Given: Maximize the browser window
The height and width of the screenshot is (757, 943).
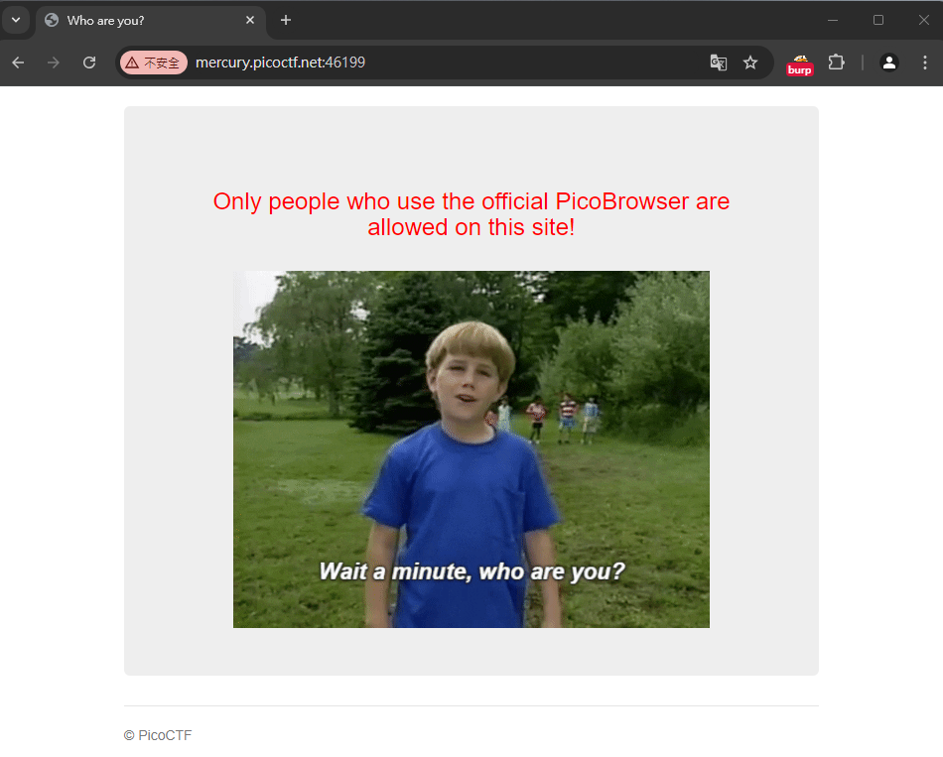Looking at the screenshot, I should [x=878, y=21].
